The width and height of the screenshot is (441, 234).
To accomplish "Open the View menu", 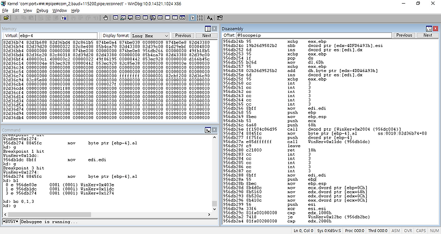I will [28, 10].
